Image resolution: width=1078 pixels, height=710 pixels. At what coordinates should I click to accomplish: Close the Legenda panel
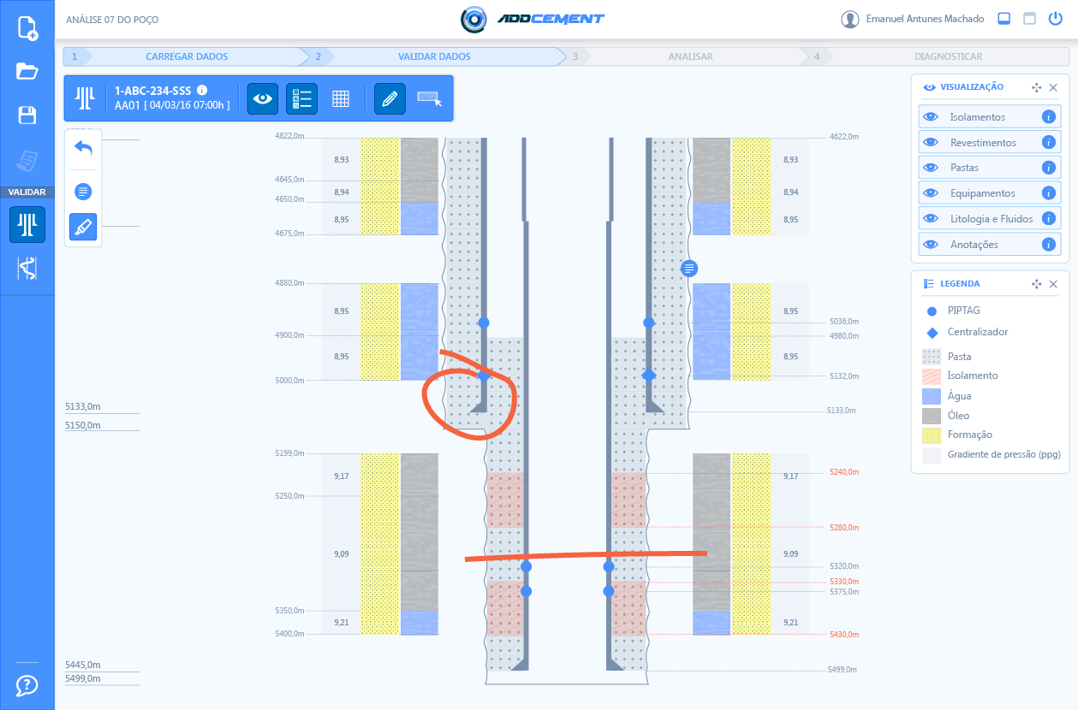click(x=1053, y=284)
